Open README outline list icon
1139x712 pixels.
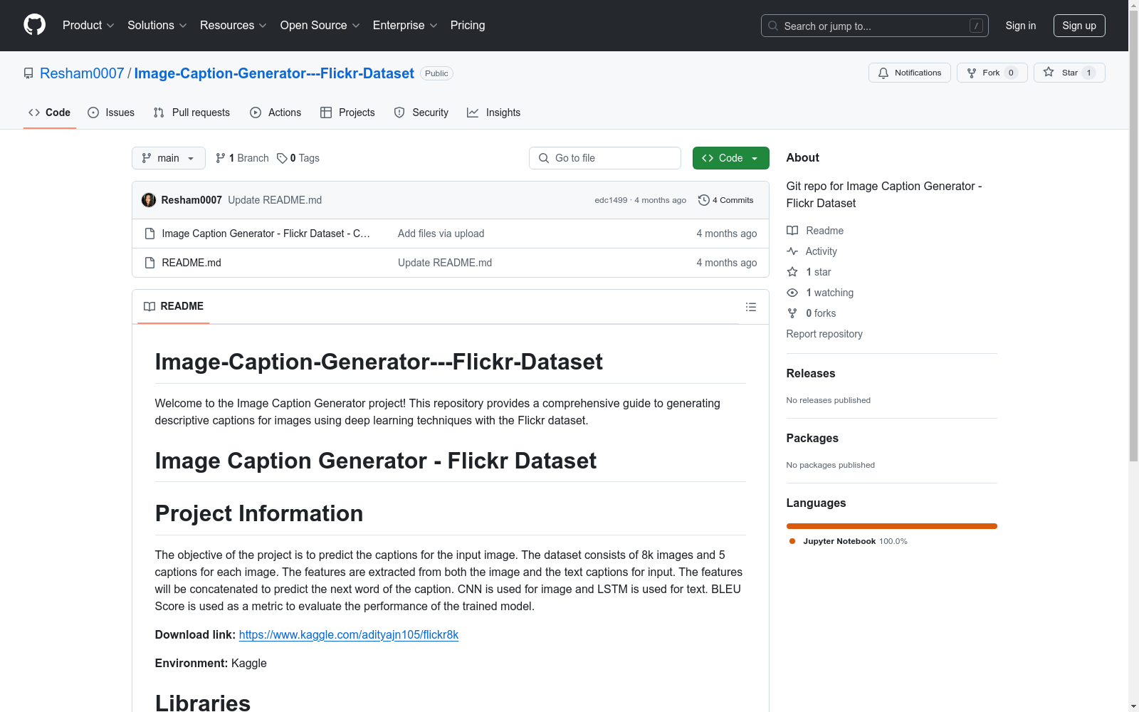[x=750, y=307]
